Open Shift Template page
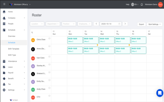 (14, 49)
